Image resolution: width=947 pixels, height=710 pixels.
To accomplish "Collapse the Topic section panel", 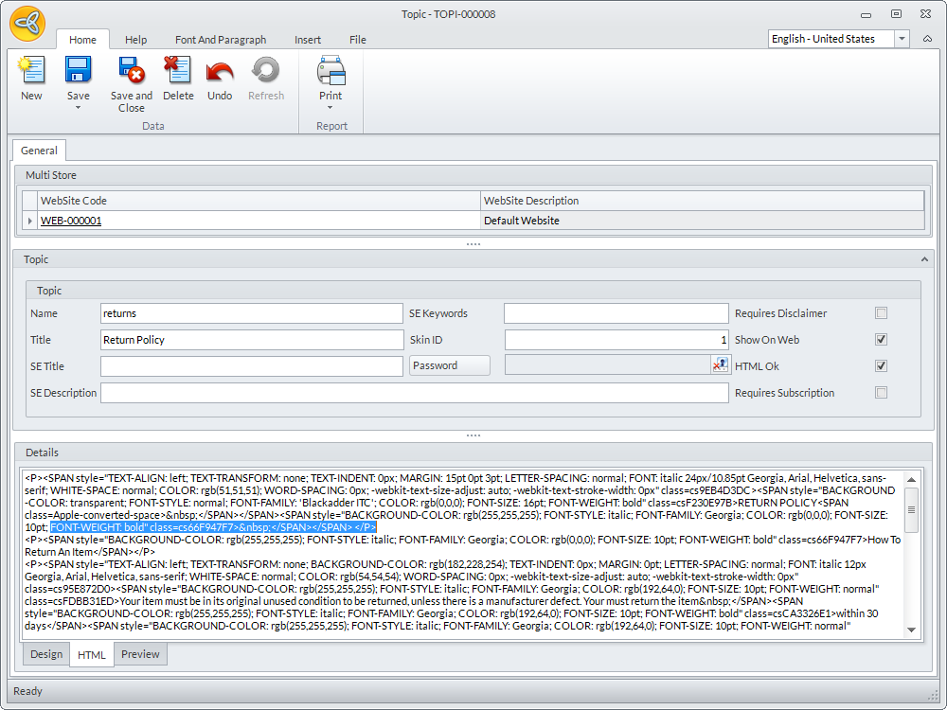I will pos(924,259).
